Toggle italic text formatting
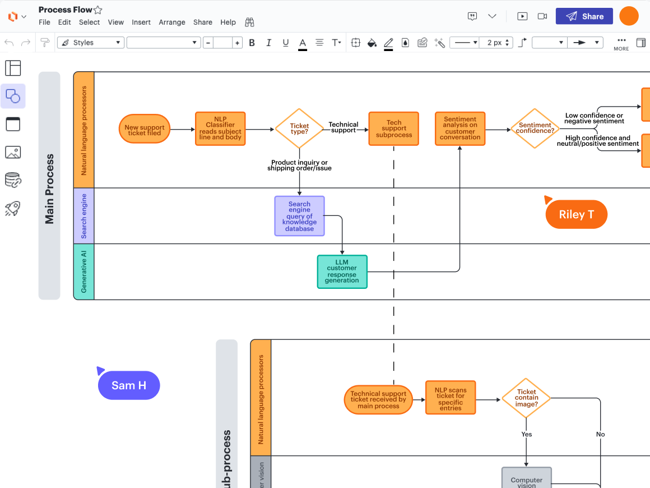Viewport: 650px width, 488px height. pos(268,43)
